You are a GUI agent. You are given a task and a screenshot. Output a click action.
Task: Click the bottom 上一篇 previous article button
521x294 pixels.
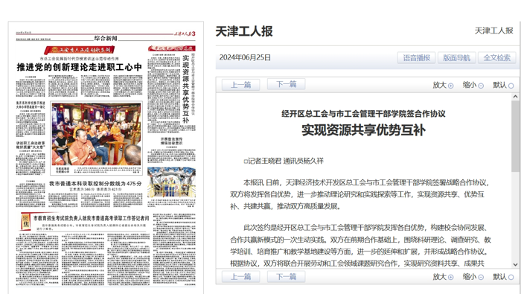tap(241, 276)
